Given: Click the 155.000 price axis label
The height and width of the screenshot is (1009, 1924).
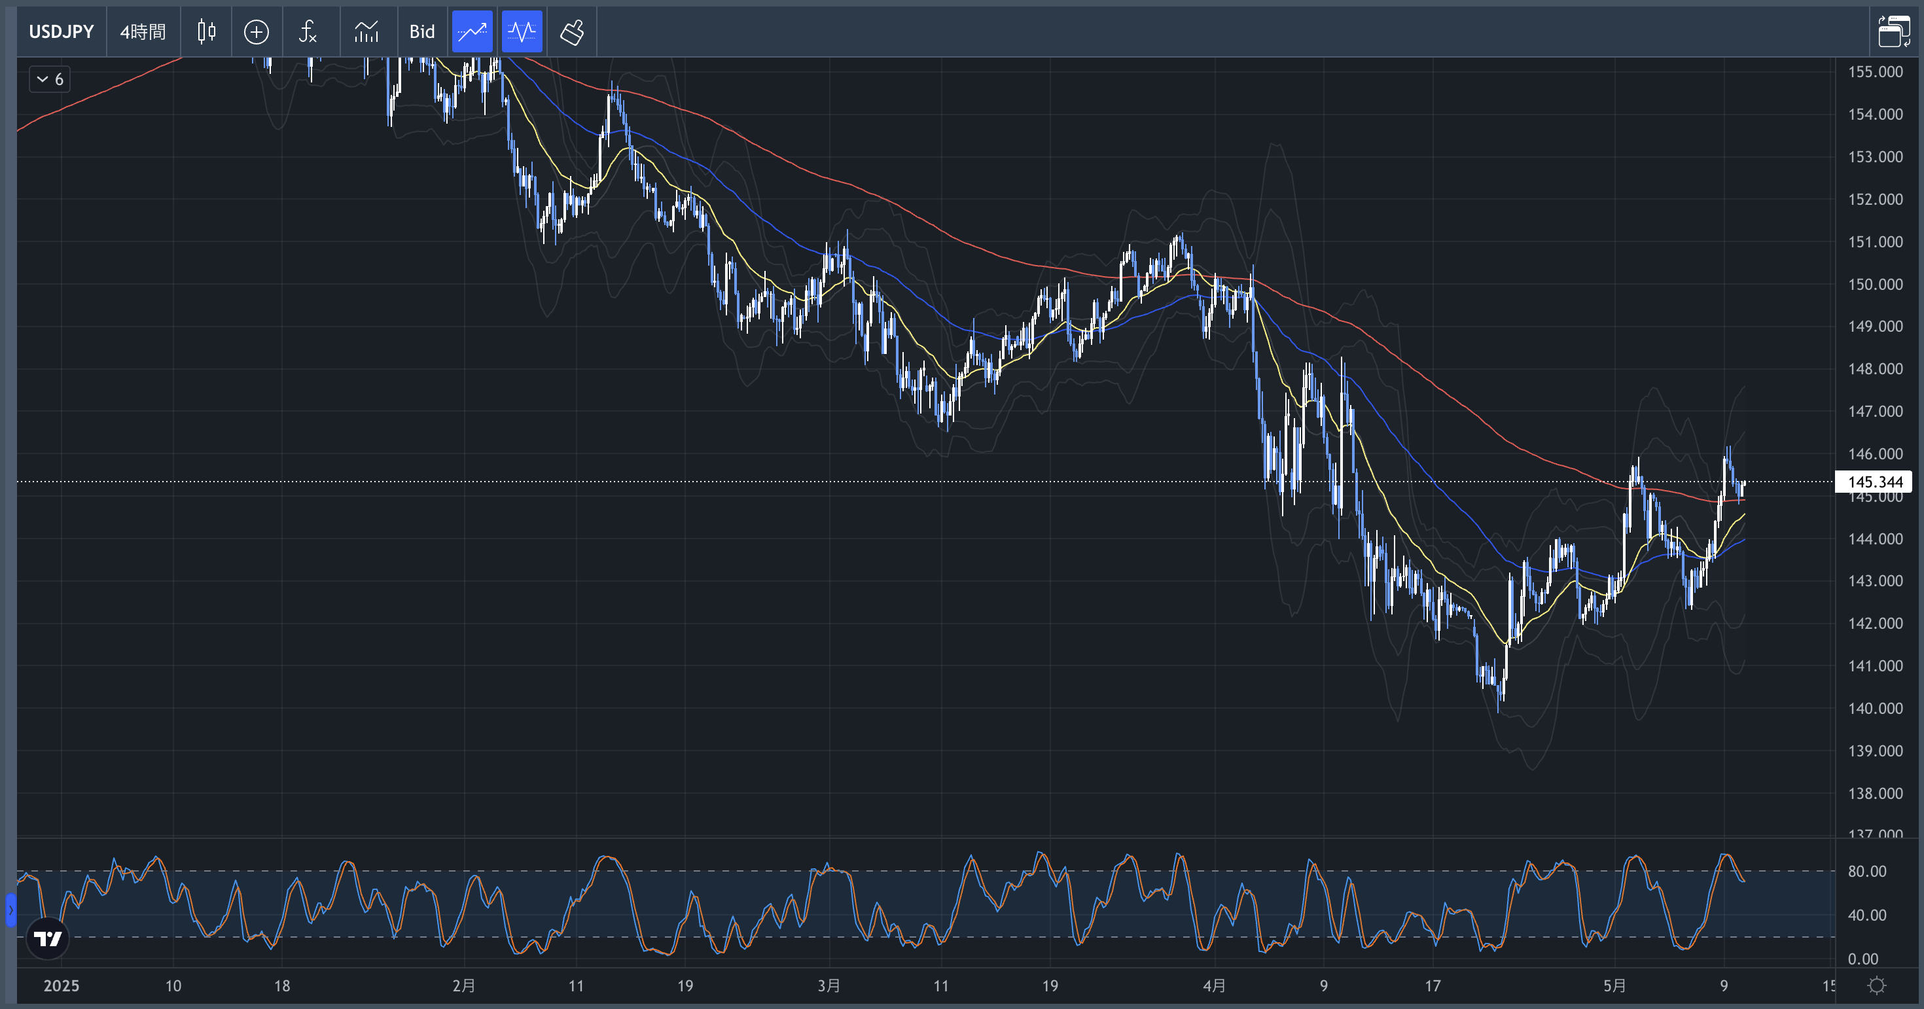Looking at the screenshot, I should click(x=1876, y=72).
